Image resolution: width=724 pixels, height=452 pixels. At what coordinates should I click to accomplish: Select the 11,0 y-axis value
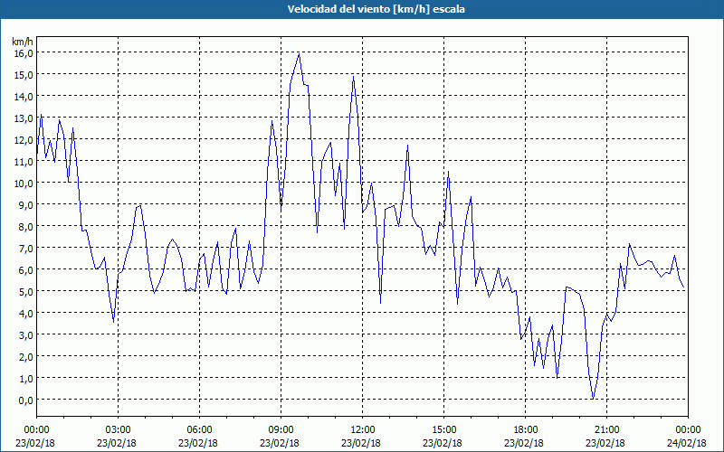(25, 162)
